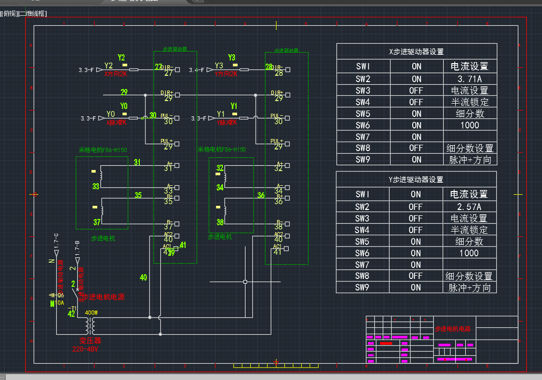Select the 3.71A current value cell
542x380 pixels.
(469, 79)
